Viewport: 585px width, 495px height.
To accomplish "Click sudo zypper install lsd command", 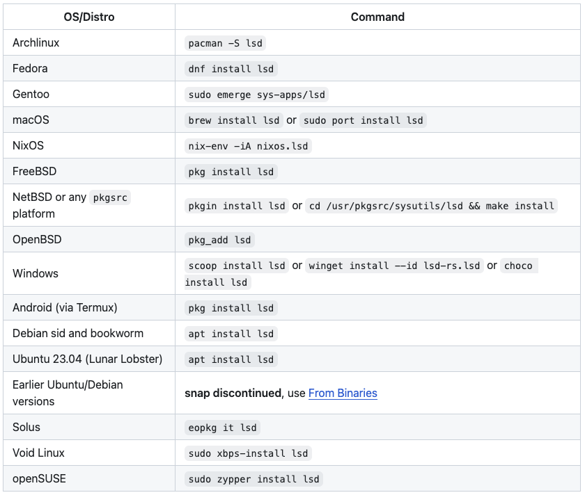I will [253, 479].
